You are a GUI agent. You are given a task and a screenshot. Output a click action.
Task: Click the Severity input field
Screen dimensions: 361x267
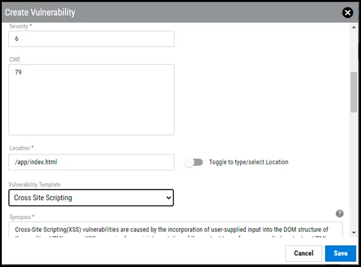click(91, 39)
